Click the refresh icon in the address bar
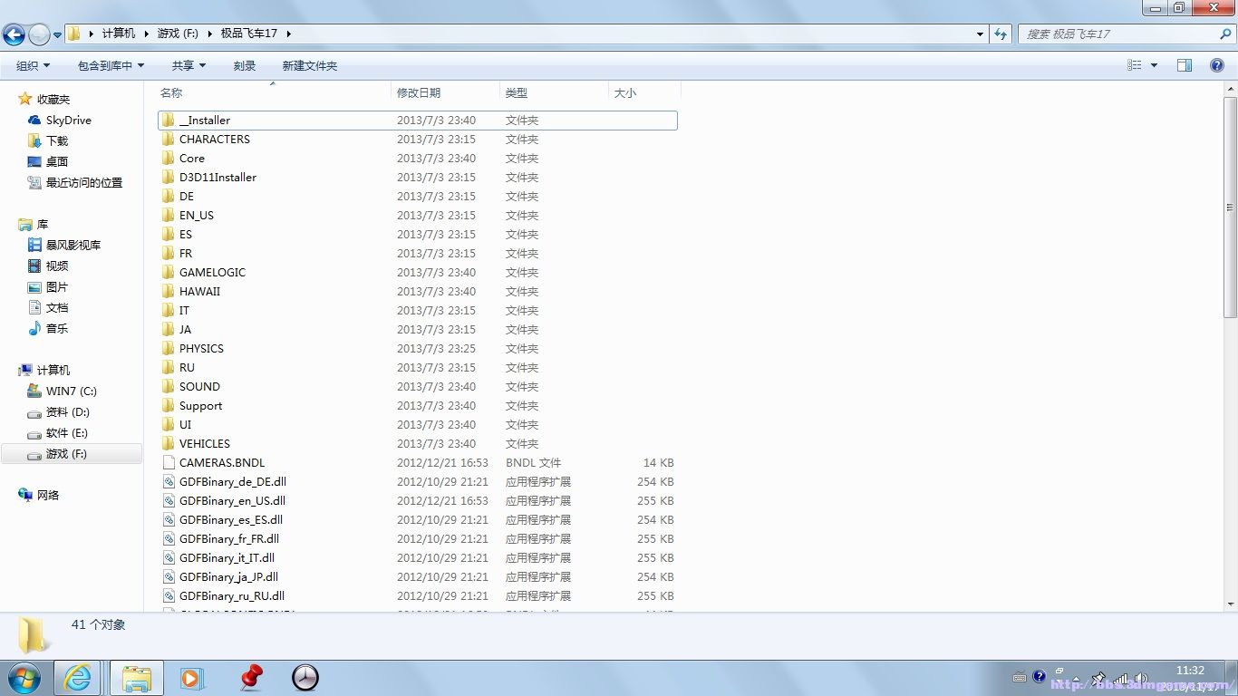 coord(999,34)
